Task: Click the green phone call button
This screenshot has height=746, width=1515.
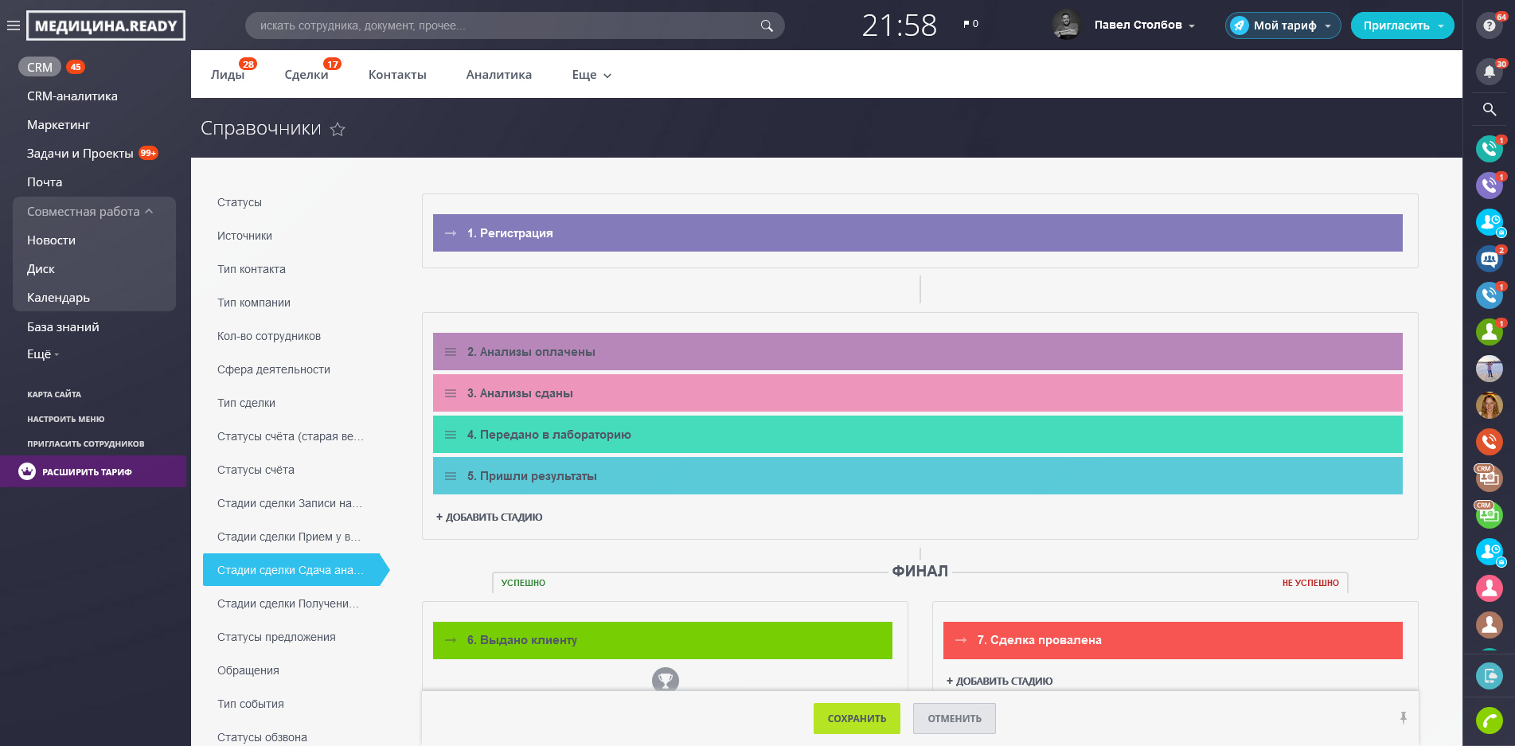Action: pos(1489,720)
